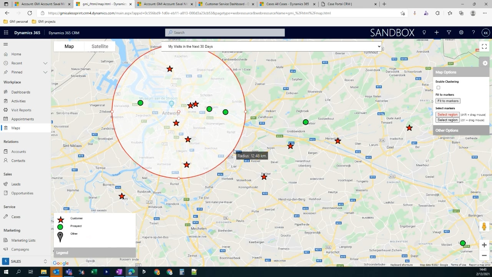The width and height of the screenshot is (492, 277).
Task: Zoom out the map with minus button
Action: pos(484,255)
